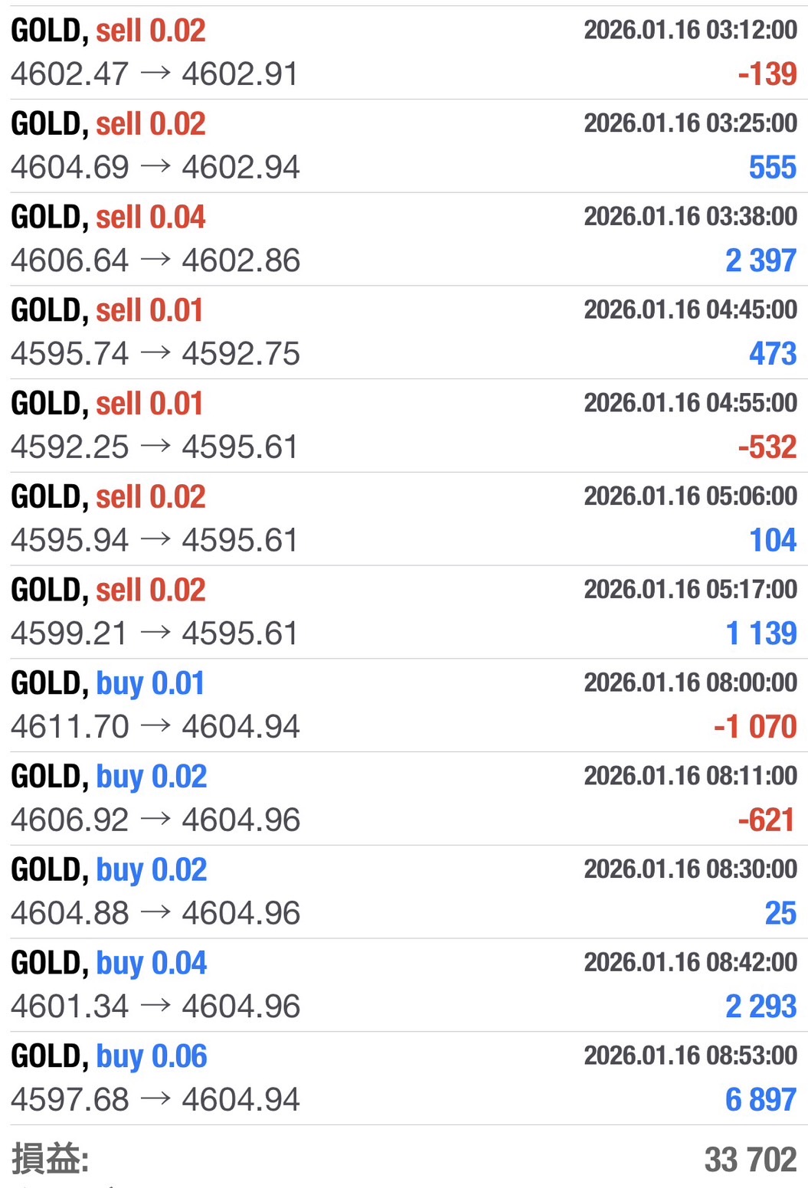Tap the buy 0.06 trade at 08:53:00

click(404, 1078)
